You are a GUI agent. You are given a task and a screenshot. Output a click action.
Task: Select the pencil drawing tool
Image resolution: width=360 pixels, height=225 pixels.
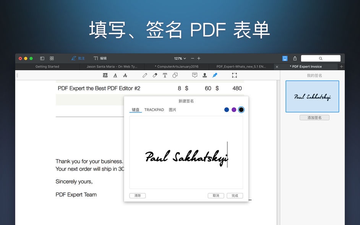[145, 75]
